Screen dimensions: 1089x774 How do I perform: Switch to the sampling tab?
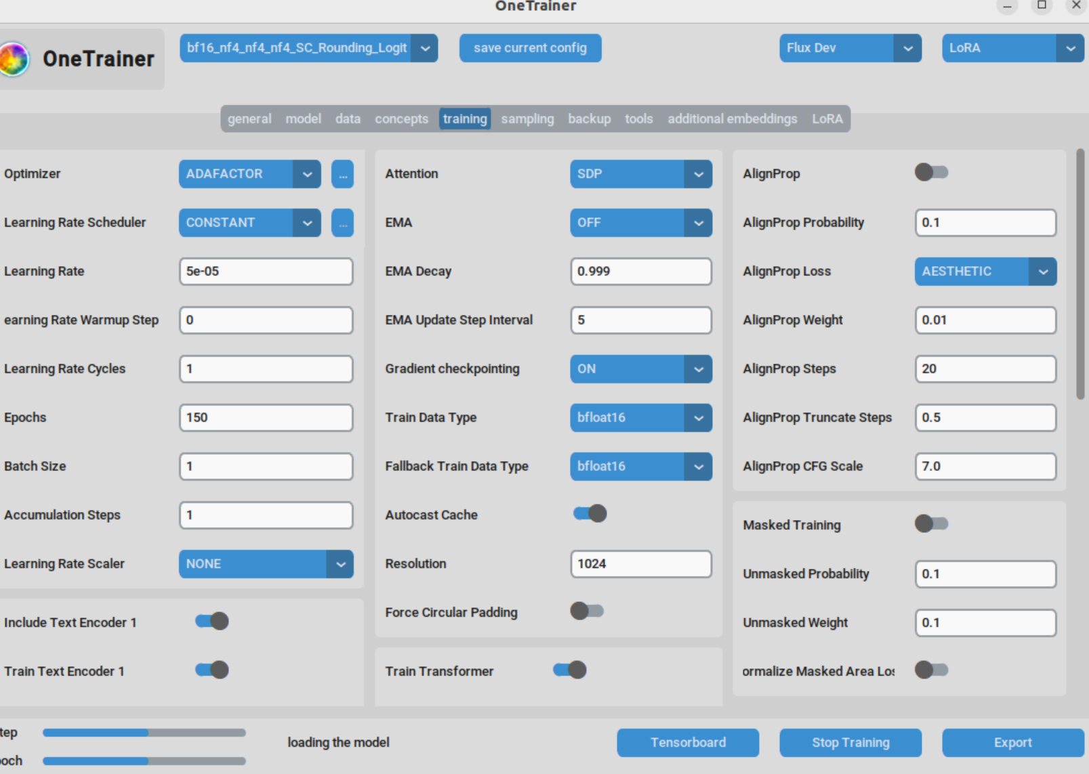click(527, 119)
